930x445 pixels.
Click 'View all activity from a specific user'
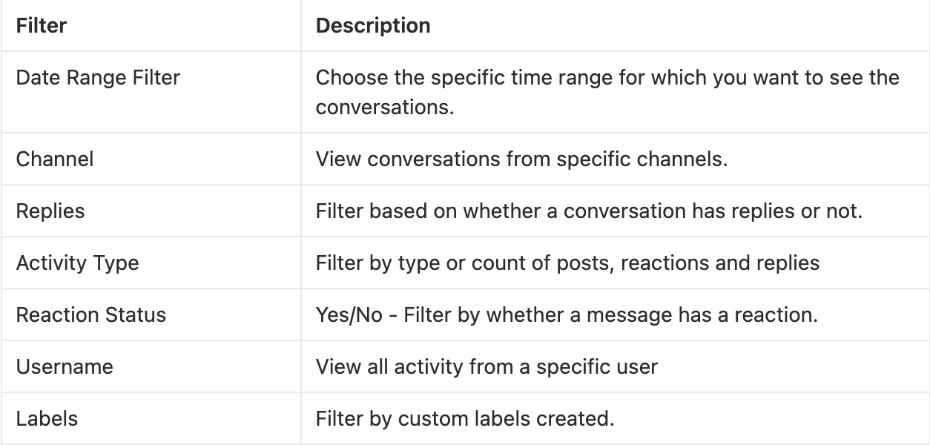point(487,367)
